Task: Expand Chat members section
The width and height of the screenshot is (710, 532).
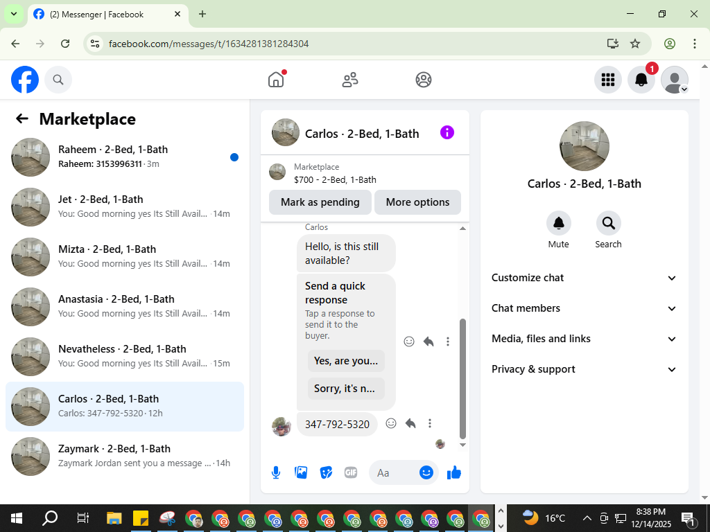Action: pos(584,308)
